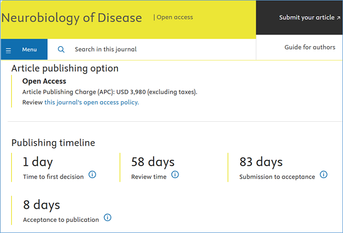Click the Publishing timeline heading

pyautogui.click(x=53, y=143)
